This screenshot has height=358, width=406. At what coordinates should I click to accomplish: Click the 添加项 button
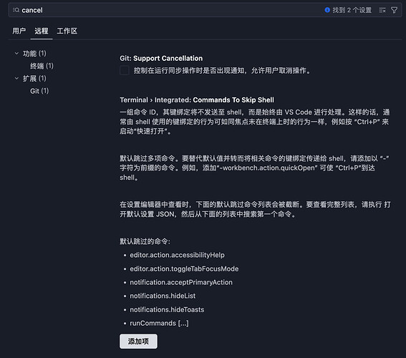[x=138, y=342]
